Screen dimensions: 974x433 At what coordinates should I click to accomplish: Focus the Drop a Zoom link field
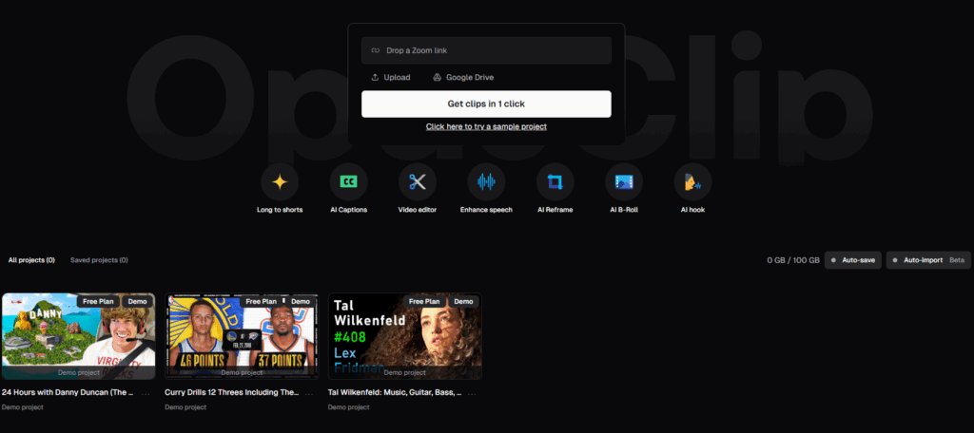tap(486, 50)
